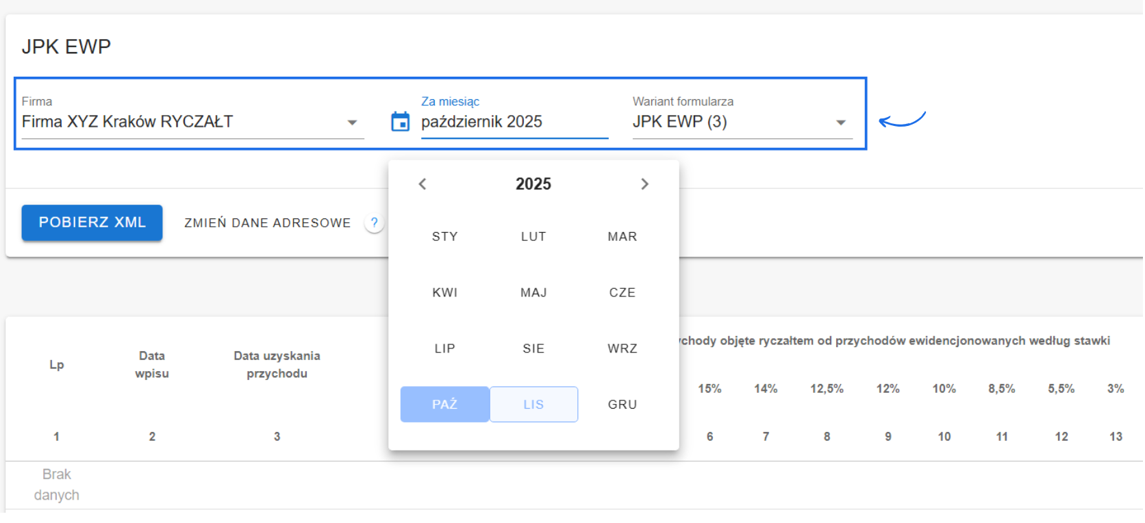
Task: Pick CZE month
Action: (x=622, y=293)
